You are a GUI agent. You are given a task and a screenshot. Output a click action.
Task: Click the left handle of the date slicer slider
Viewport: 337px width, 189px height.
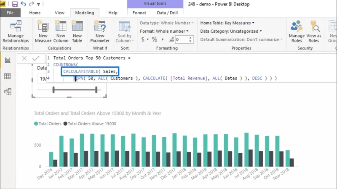53,90
